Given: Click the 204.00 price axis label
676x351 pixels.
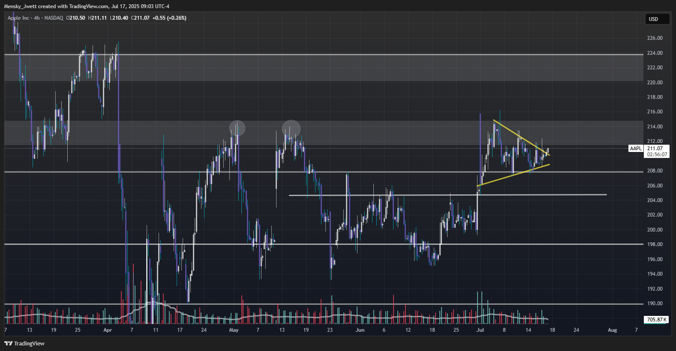Looking at the screenshot, I should coord(655,200).
